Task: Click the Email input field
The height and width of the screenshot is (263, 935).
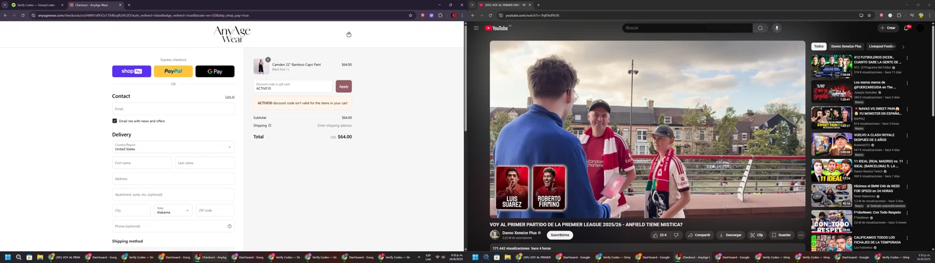Action: 173,108
